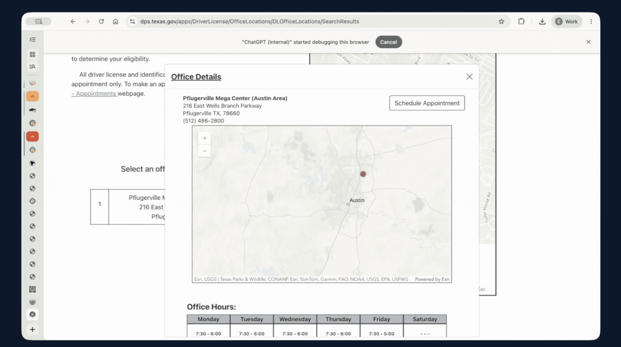Image resolution: width=621 pixels, height=347 pixels.
Task: Zoom in on the office map
Action: click(204, 138)
